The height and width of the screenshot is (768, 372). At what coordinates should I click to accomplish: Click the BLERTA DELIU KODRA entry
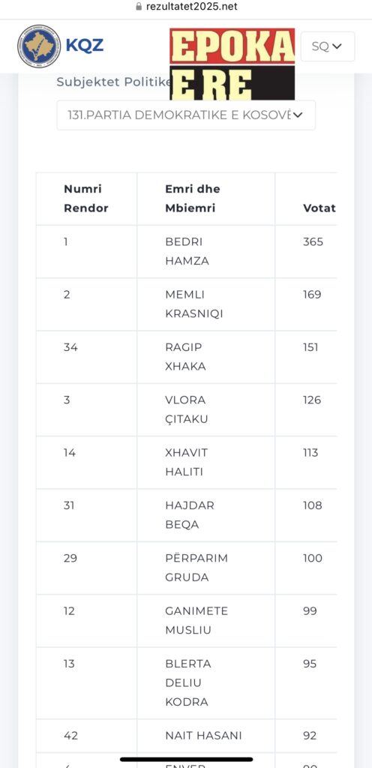pyautogui.click(x=188, y=682)
